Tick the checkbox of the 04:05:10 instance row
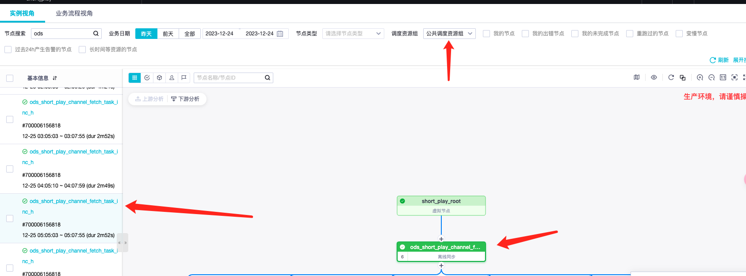Screen dimensions: 746x276 [10, 169]
